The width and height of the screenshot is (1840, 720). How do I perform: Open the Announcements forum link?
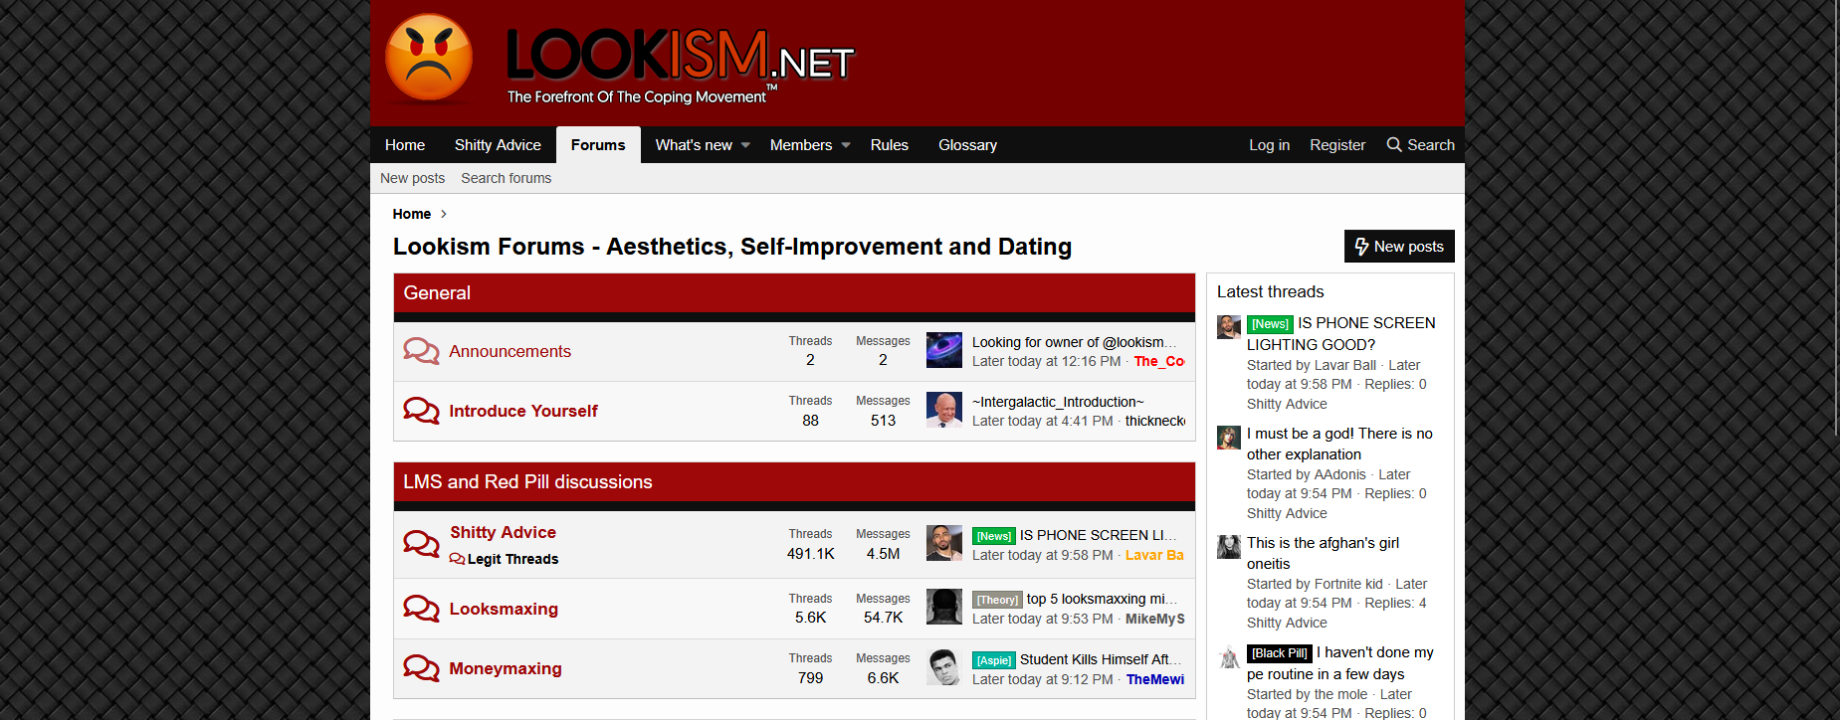(510, 351)
